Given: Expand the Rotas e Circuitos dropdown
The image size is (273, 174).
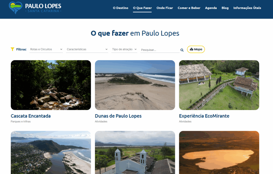Looking at the screenshot, I should click(x=46, y=49).
